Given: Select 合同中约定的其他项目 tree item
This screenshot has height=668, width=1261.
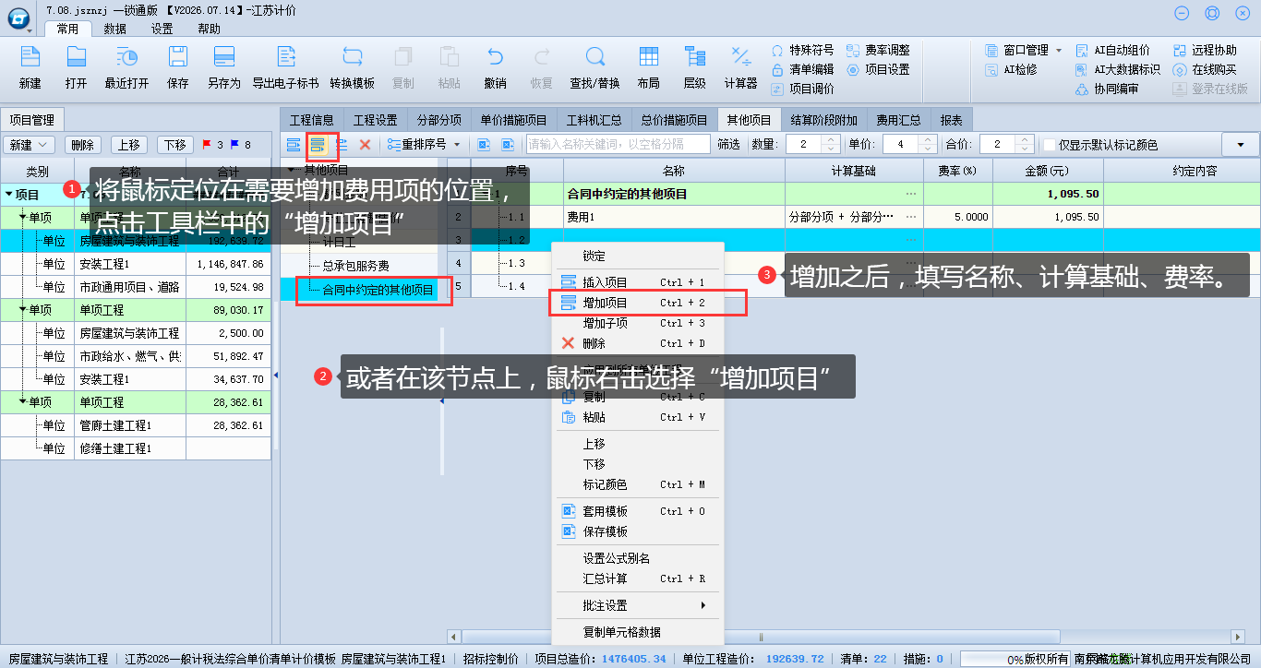Looking at the screenshot, I should click(378, 290).
